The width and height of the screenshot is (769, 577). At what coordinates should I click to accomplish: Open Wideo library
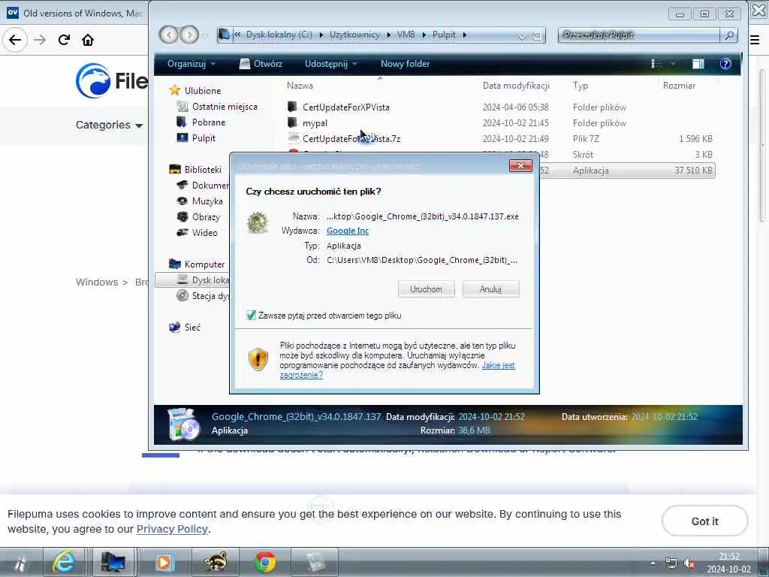pos(204,233)
